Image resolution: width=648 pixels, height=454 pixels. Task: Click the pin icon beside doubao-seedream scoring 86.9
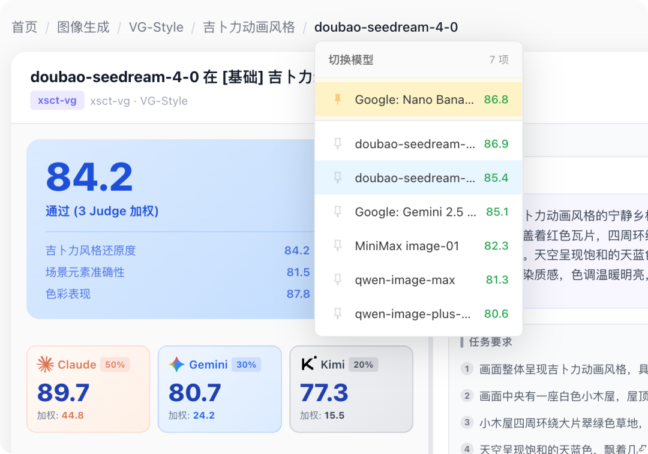pyautogui.click(x=336, y=143)
